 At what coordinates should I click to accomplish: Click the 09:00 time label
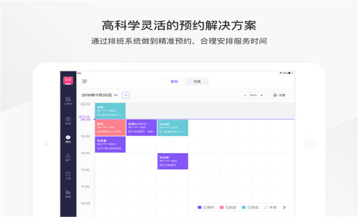(85, 104)
